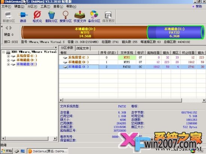Image resolution: width=206 pixels, height=154 pixels.
Task: Click the DiskGenius title bar app icon
Action: click(2, 2)
